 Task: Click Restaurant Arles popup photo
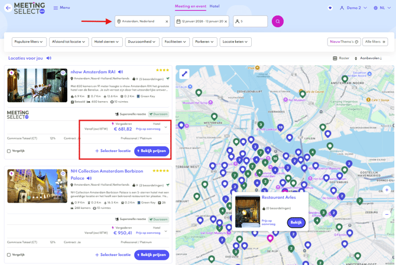coord(248,211)
